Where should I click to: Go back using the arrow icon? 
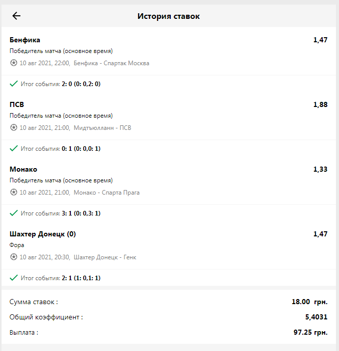tap(16, 16)
